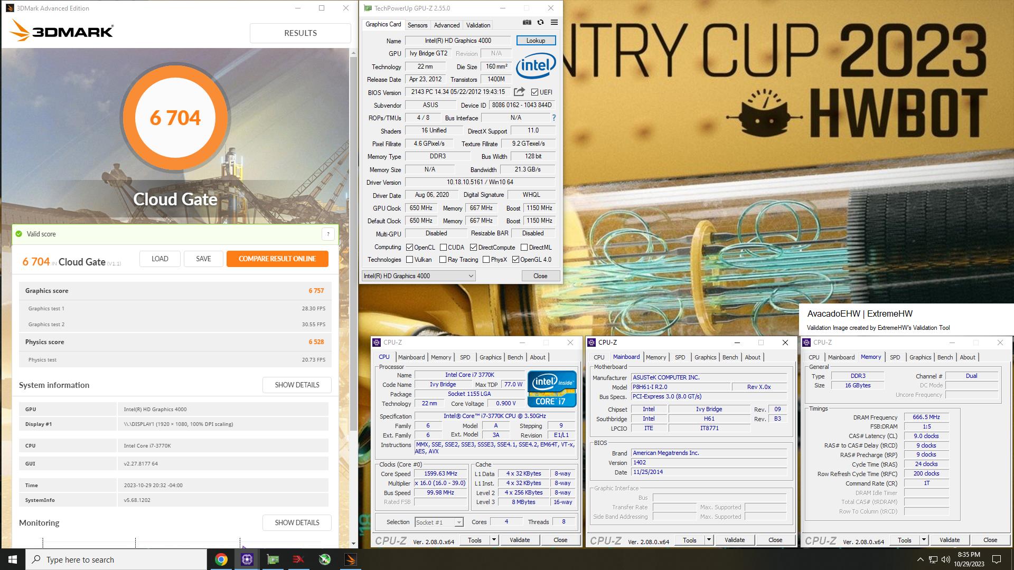Toggle the CUDA checkbox
The image size is (1014, 570).
pos(443,248)
